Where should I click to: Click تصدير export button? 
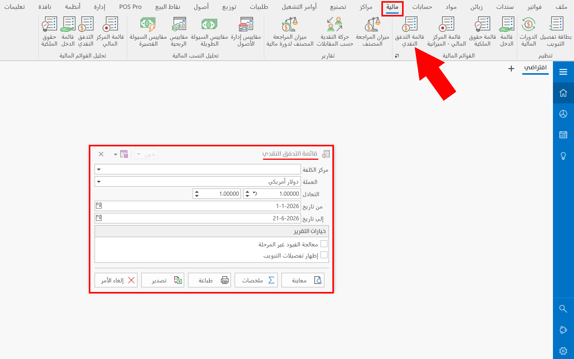pos(163,280)
